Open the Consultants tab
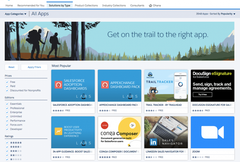This screenshot has width=240, height=162. 137,5
